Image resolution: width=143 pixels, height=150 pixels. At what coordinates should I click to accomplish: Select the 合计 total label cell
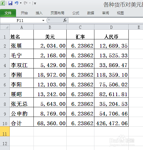(x=22, y=122)
